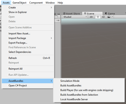Viewport: 126px width, 104px height.
Task: Toggle scene effects image icon
Action: coord(109,17)
